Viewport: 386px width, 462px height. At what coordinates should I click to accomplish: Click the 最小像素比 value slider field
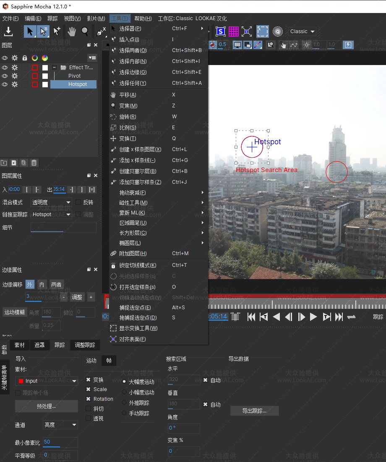tap(60, 442)
